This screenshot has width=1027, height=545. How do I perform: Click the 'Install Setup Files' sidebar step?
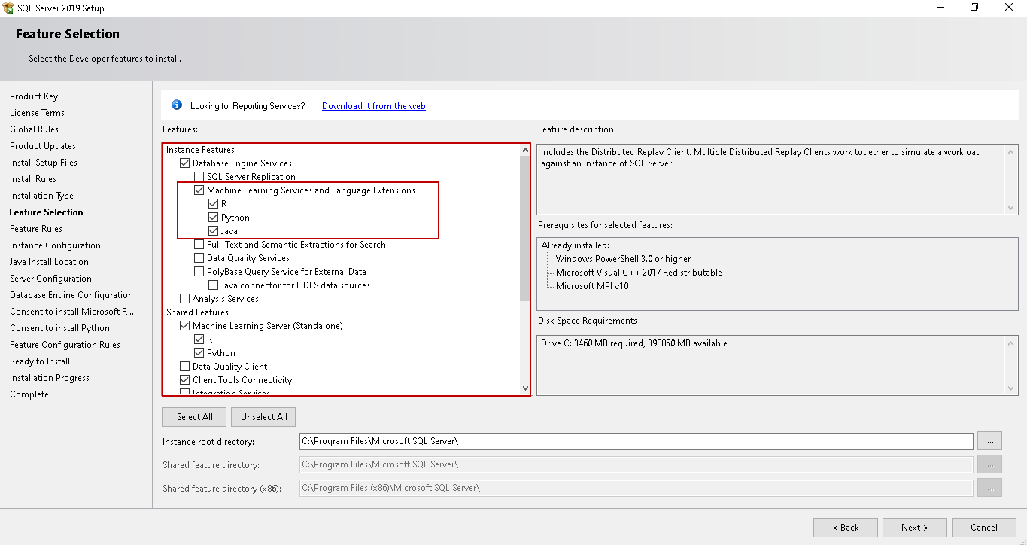44,163
